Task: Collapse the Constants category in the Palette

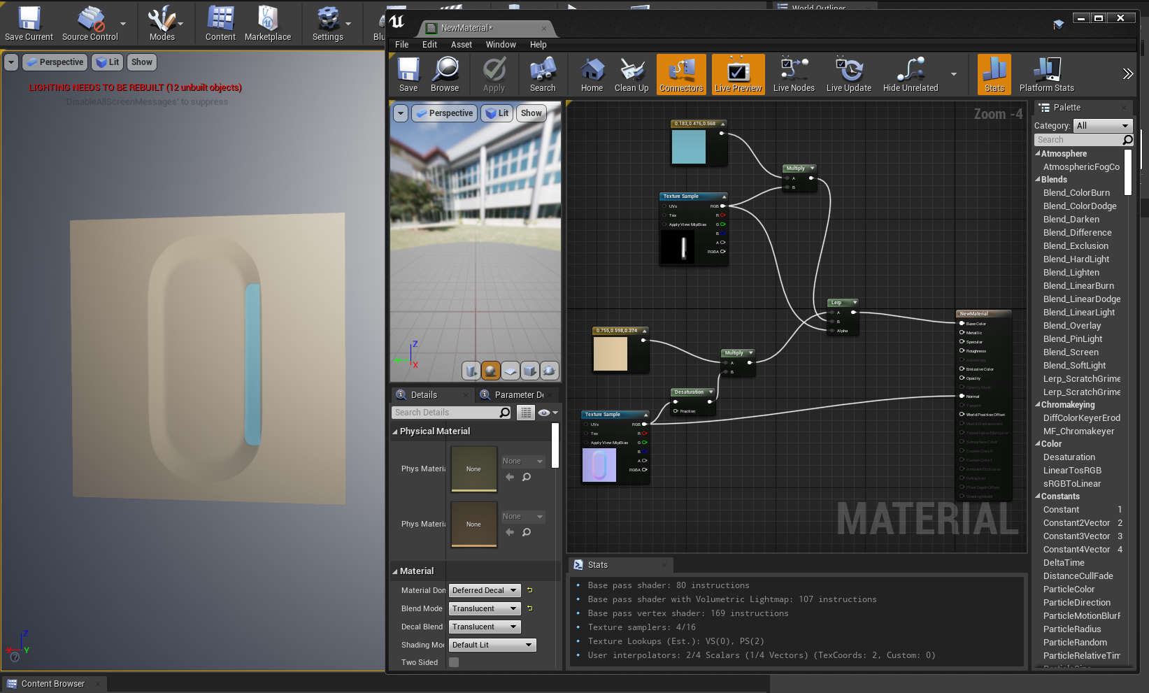Action: coord(1038,496)
